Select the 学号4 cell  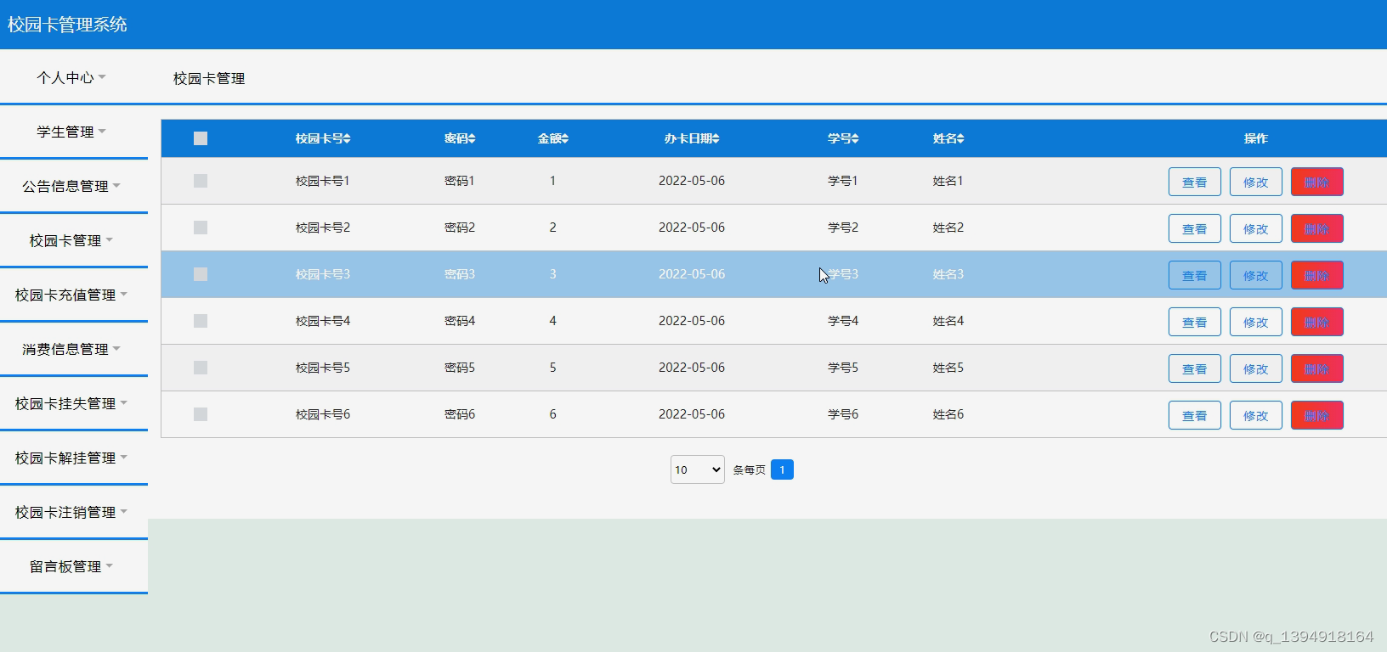[x=843, y=321]
